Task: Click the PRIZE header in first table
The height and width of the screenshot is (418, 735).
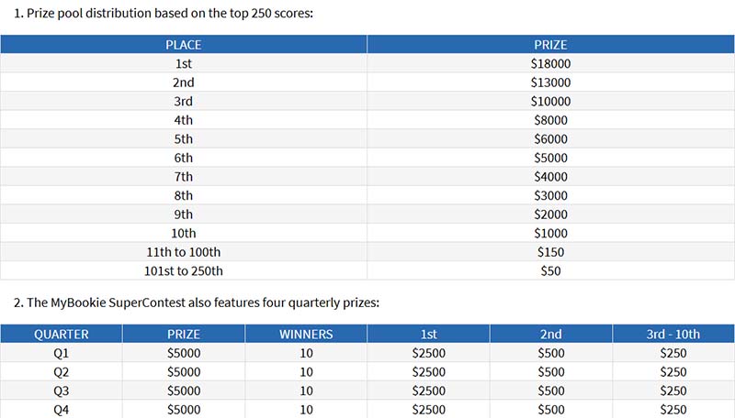Action: pos(550,44)
